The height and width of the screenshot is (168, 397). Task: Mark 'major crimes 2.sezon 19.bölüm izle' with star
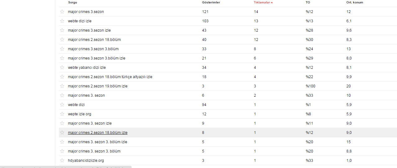(x=62, y=86)
